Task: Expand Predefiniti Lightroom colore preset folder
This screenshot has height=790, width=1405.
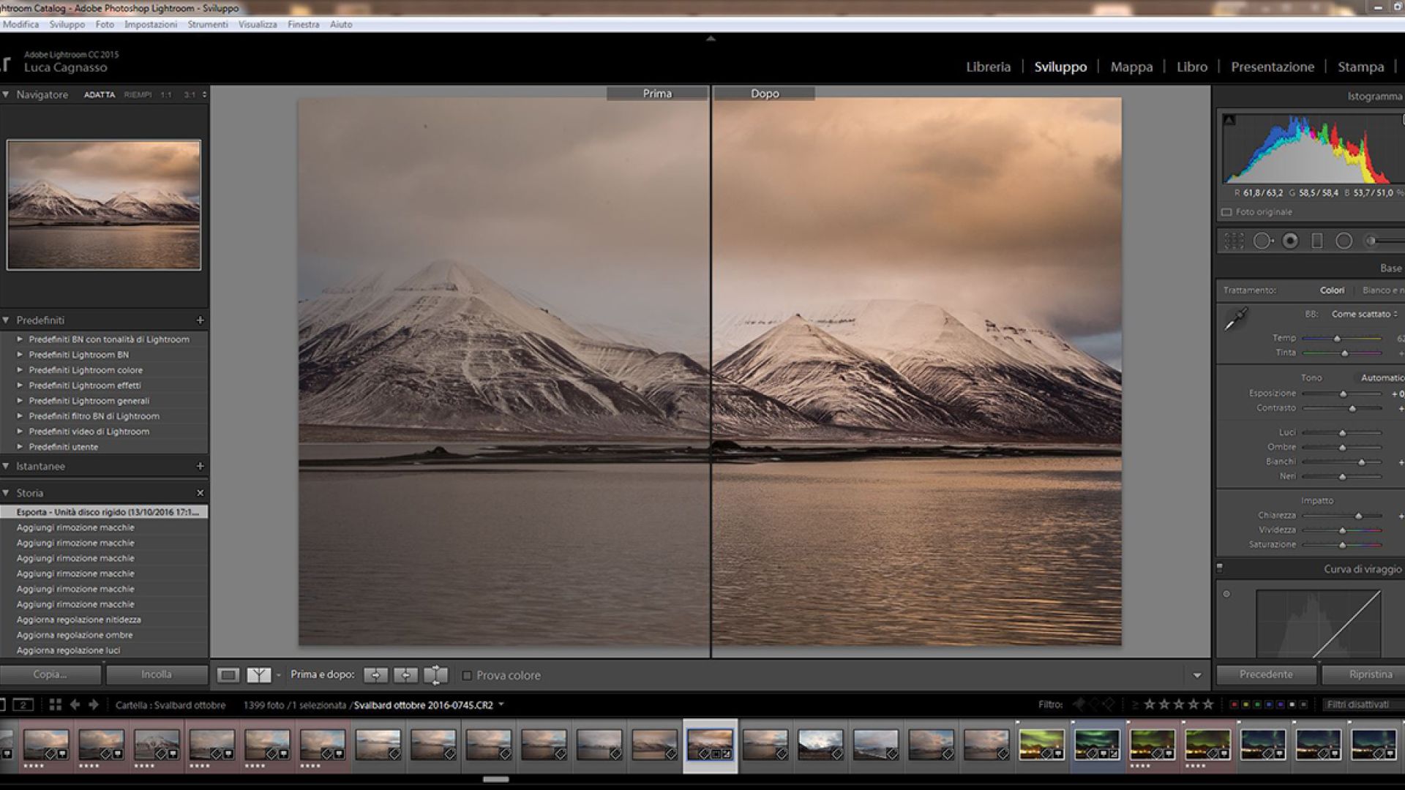Action: [20, 370]
